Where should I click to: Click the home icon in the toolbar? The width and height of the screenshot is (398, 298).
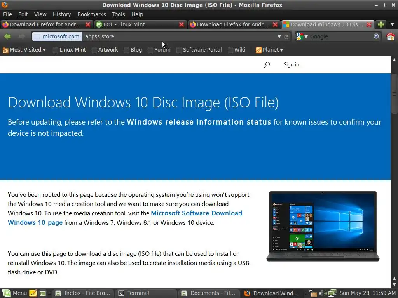(390, 37)
